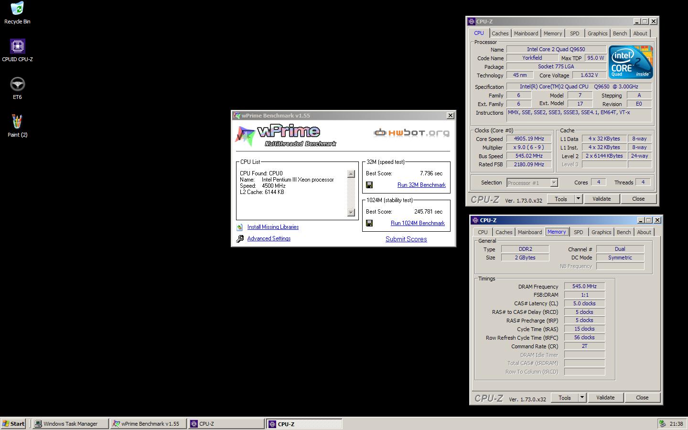Click Tools button in top CPU-Z window
688x430 pixels.
561,199
